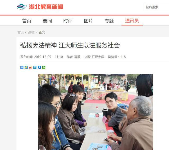Switch to the 时评 tab

click(68, 21)
